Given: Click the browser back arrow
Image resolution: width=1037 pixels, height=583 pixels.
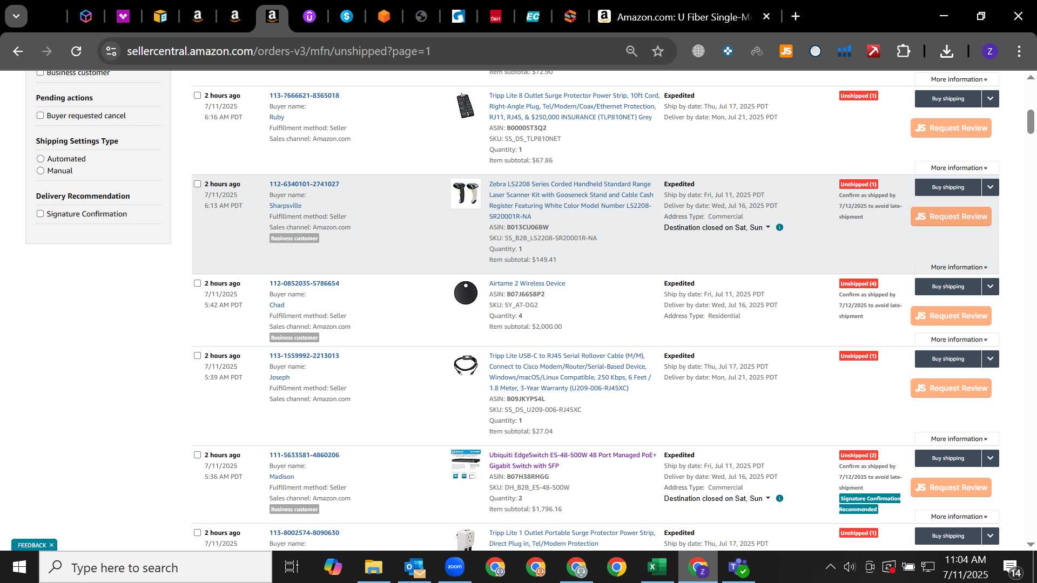Looking at the screenshot, I should (x=18, y=51).
